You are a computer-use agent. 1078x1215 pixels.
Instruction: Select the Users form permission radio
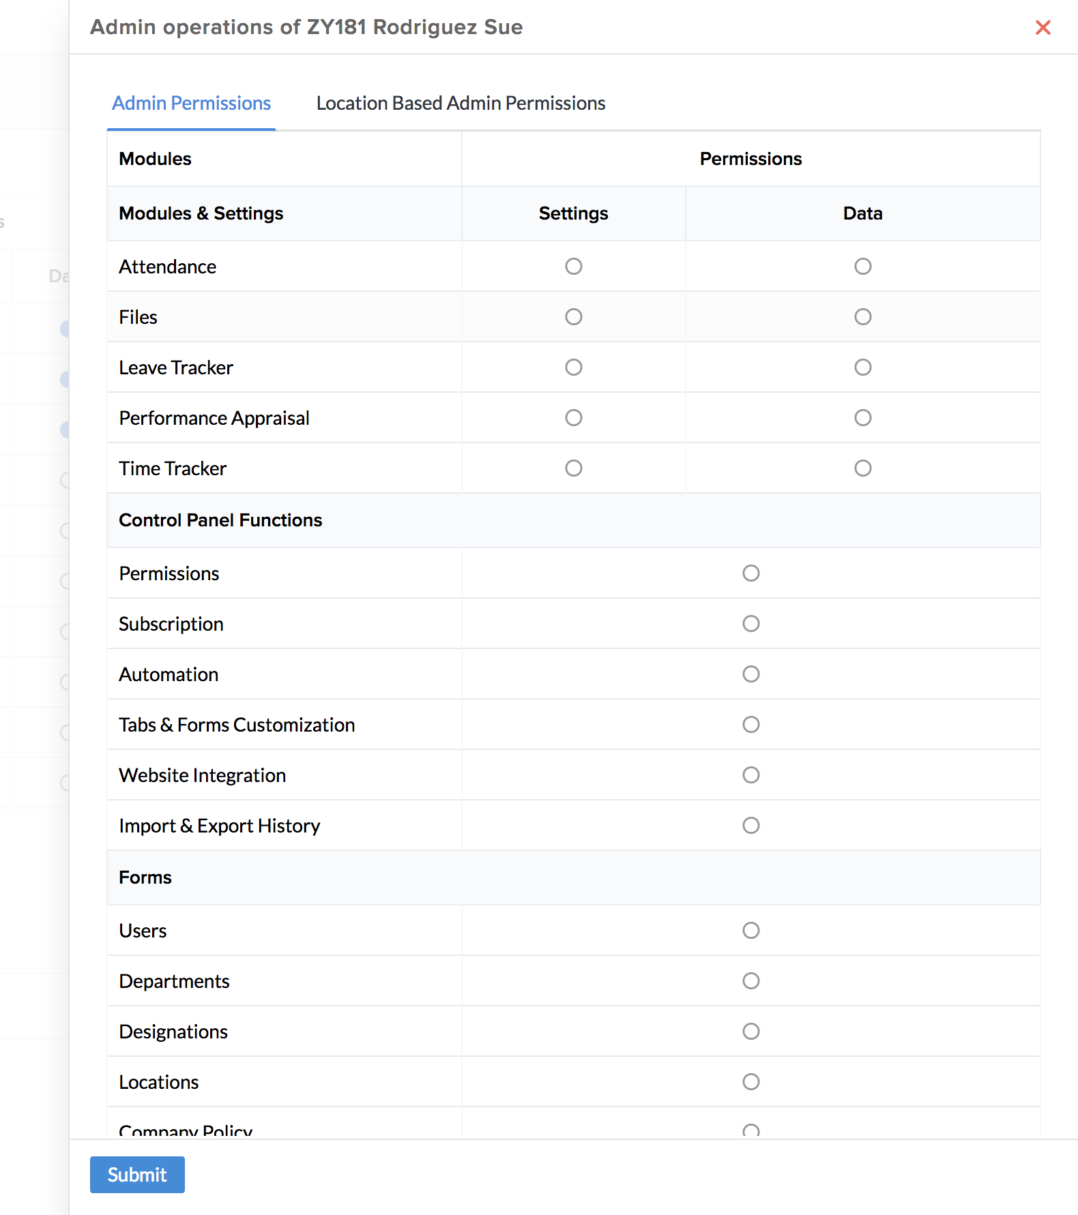coord(751,931)
